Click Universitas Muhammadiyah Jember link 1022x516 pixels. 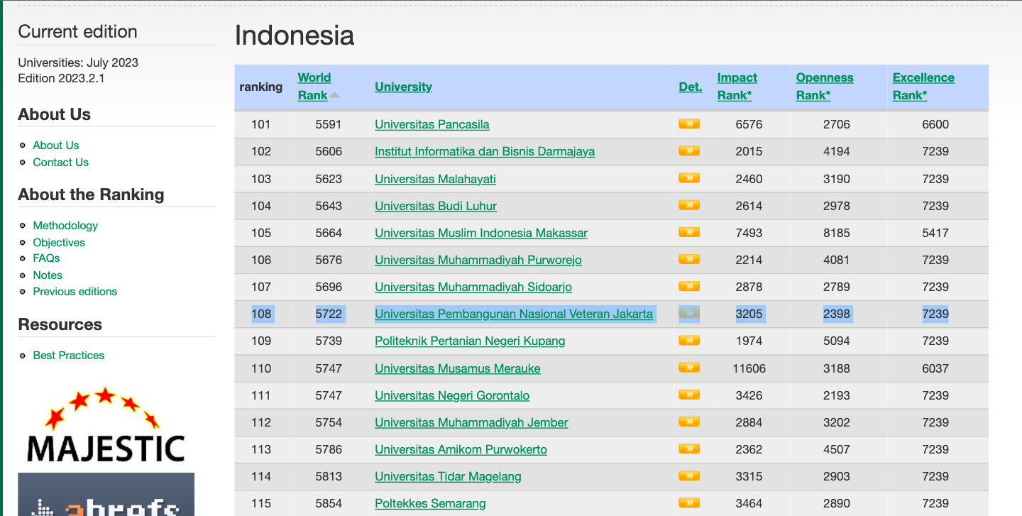point(471,422)
